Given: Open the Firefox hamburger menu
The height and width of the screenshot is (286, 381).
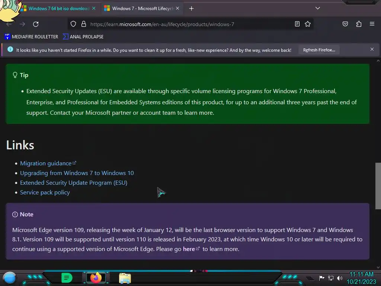Looking at the screenshot, I should tap(372, 24).
